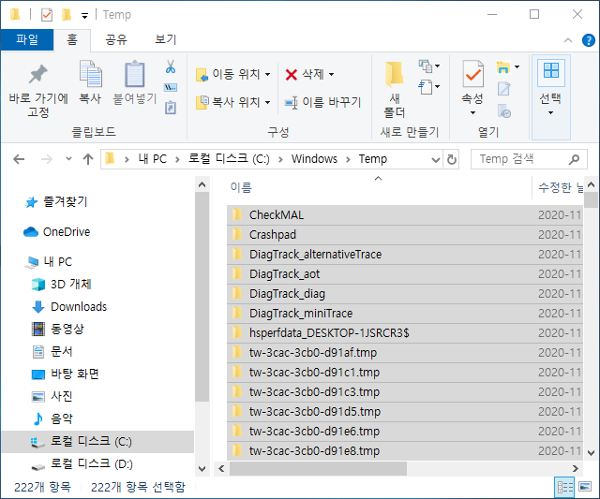Switch to large icons view in status bar
The height and width of the screenshot is (499, 600).
pos(585,487)
